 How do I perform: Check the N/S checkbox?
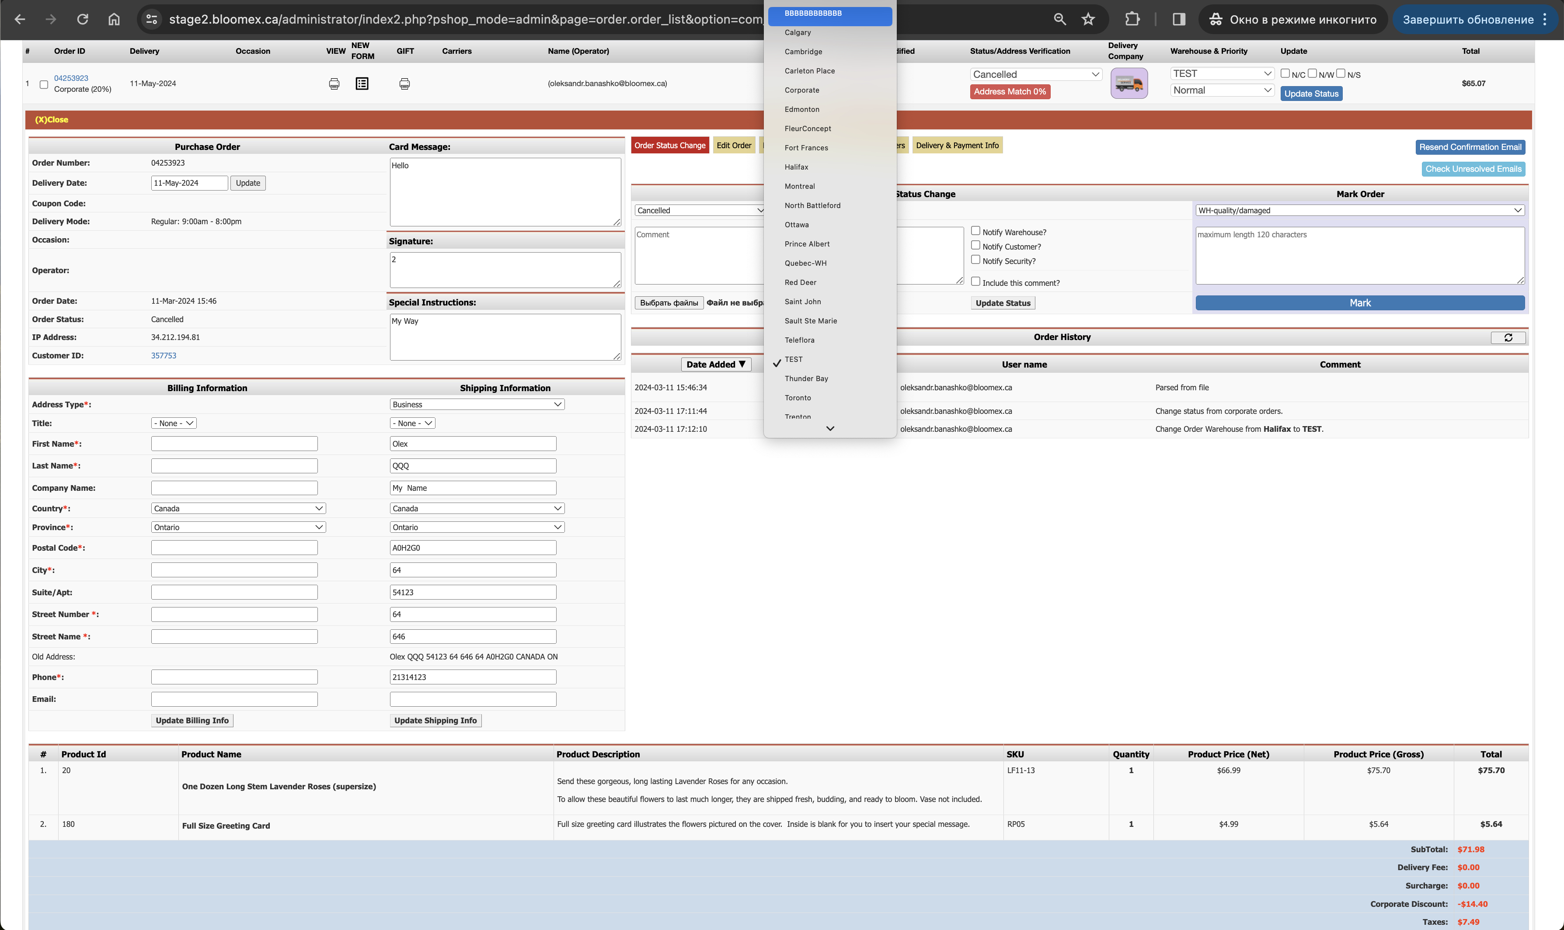[x=1341, y=73]
